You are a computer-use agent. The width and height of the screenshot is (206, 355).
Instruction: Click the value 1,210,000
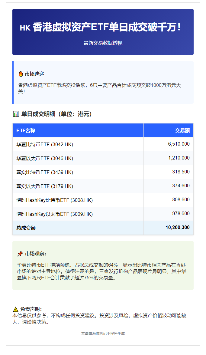point(179,158)
